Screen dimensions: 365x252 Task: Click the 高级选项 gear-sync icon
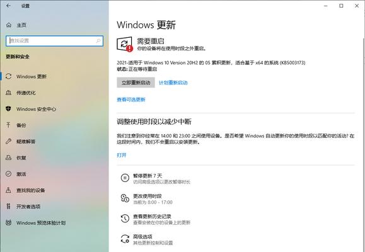point(125,239)
